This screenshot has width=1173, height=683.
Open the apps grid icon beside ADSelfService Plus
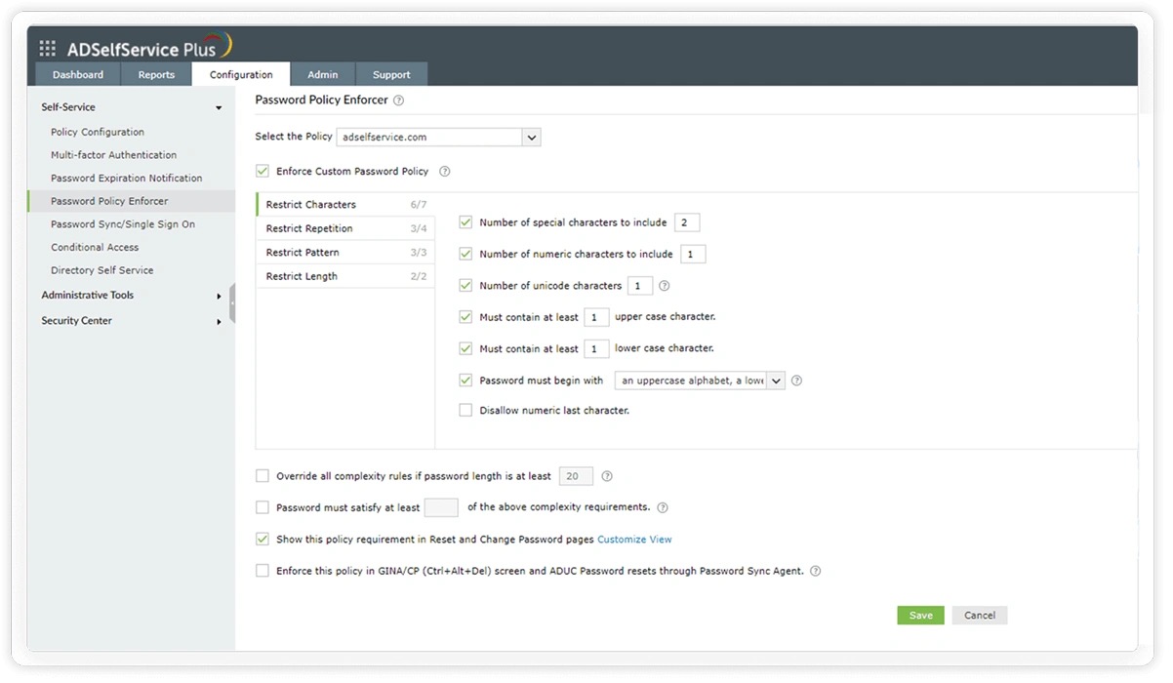tap(48, 49)
